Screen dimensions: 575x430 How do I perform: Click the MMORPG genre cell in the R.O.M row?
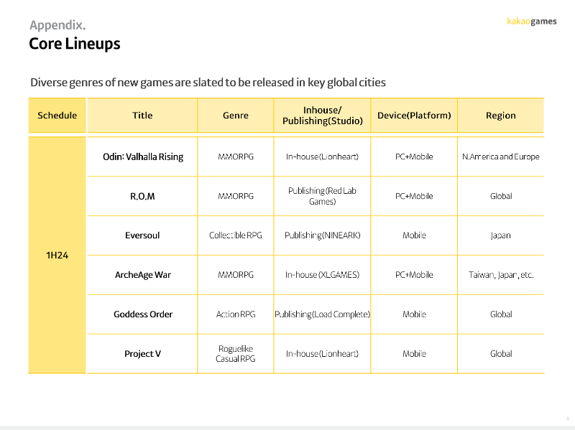click(x=236, y=196)
